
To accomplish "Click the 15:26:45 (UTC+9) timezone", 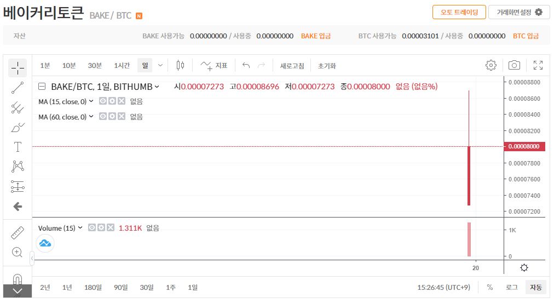I will [x=444, y=288].
